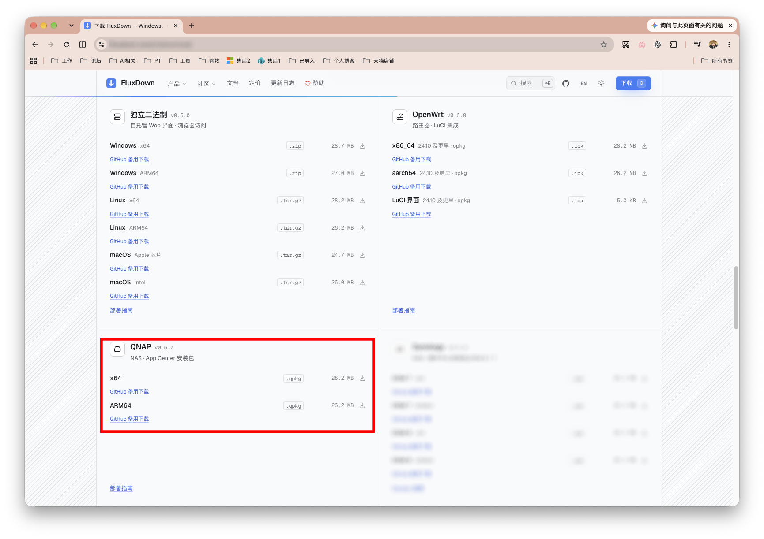Download OpenWrt x86_64 ipk icon
Viewport: 764px width, 539px height.
644,146
